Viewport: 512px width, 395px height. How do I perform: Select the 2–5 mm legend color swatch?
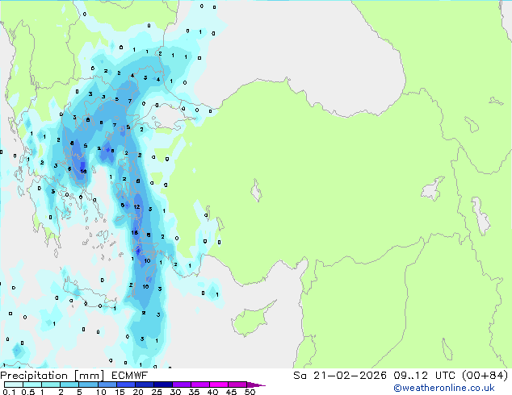(69, 385)
